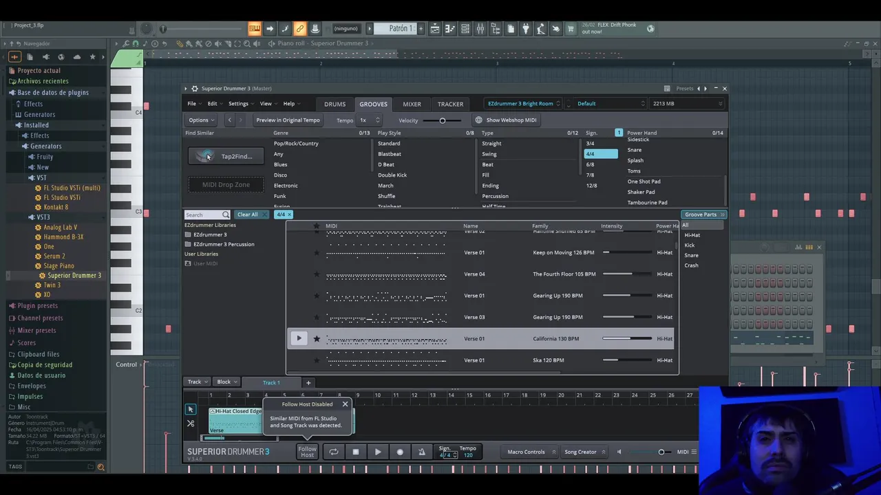Open the Tempo 1x multiplier dropdown
The height and width of the screenshot is (495, 881).
369,120
